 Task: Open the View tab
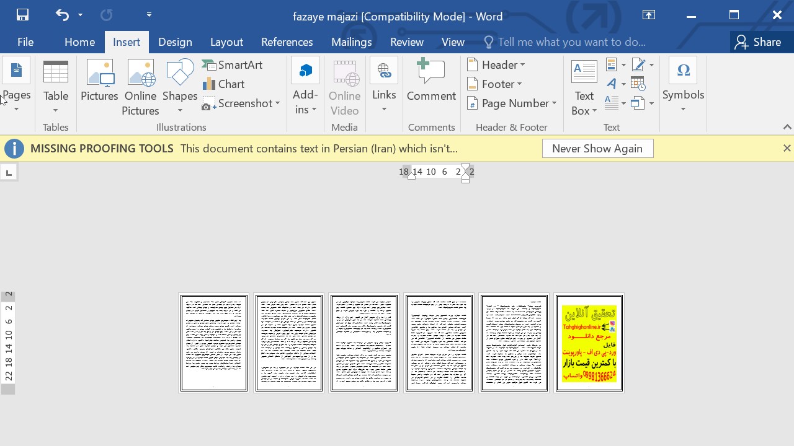(x=453, y=42)
